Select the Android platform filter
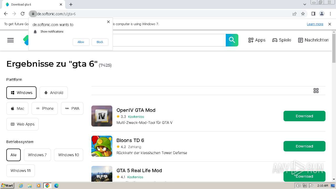Screen dimensions: 336x189 (54, 93)
